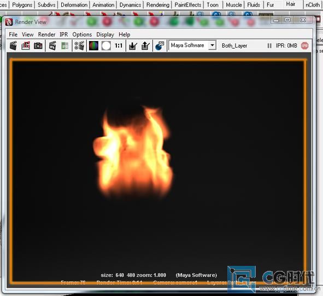323x296 pixels.
Task: Open the Render menu in Render View
Action: (46, 34)
